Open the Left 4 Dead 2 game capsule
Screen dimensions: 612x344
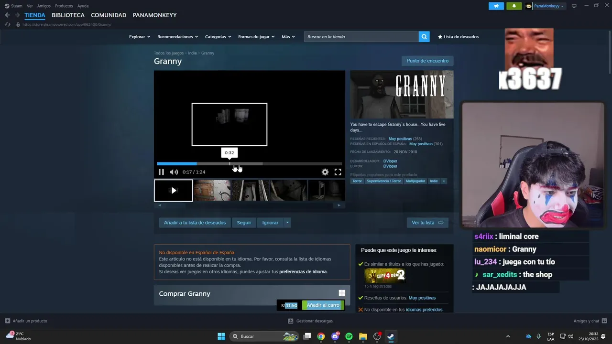[385, 275]
